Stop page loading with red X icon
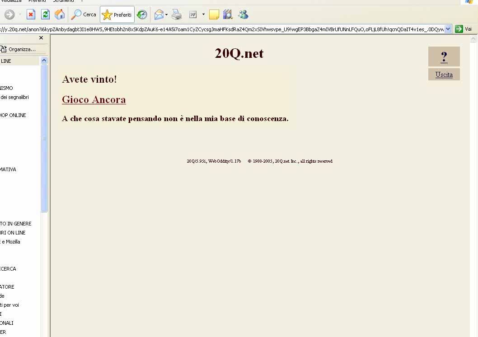 click(x=31, y=14)
